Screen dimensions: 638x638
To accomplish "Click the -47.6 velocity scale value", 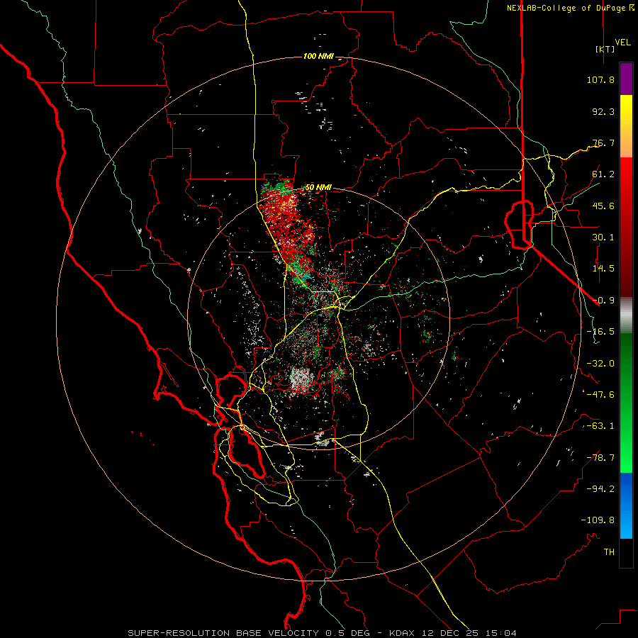I will click(600, 395).
